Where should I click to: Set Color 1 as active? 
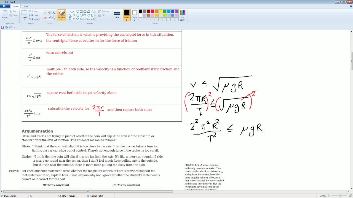coord(127,15)
